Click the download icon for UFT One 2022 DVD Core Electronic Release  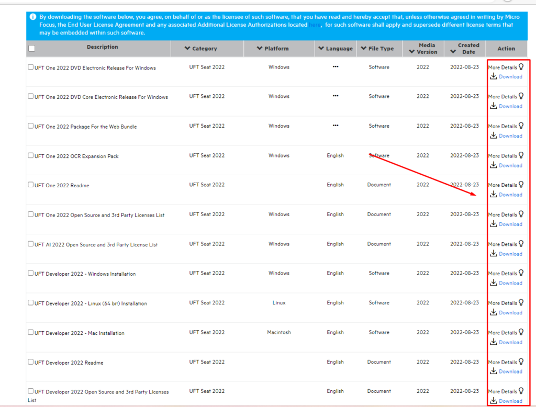click(x=493, y=106)
